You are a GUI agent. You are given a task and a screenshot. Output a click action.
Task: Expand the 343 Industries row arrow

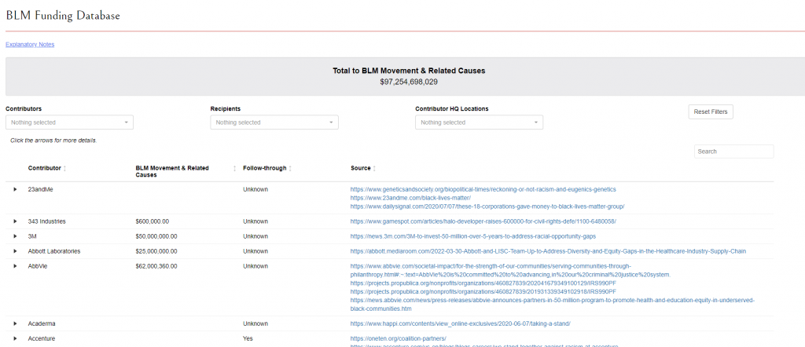16,221
